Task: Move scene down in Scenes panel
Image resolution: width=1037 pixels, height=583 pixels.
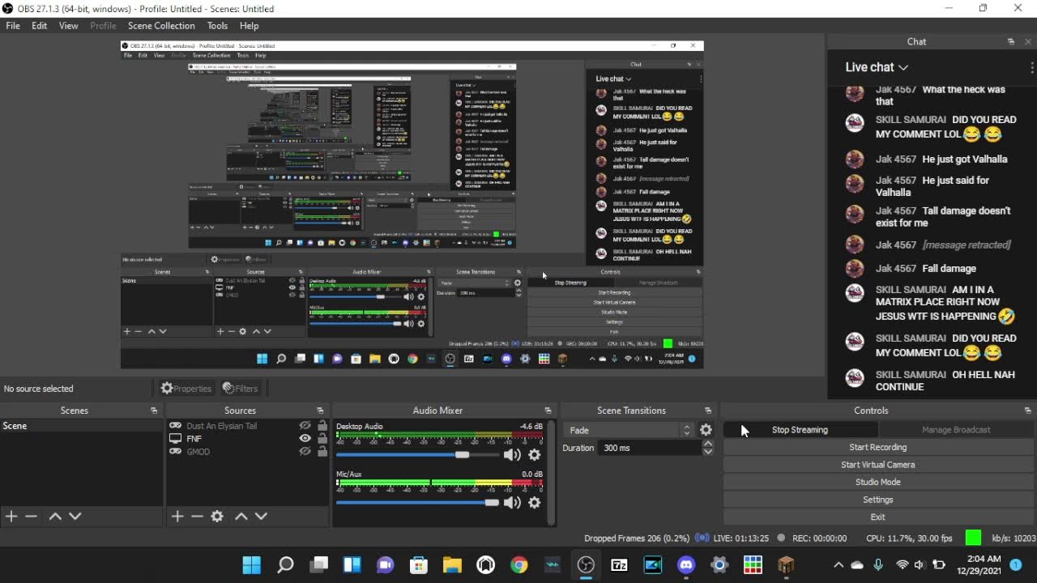Action: tap(75, 516)
